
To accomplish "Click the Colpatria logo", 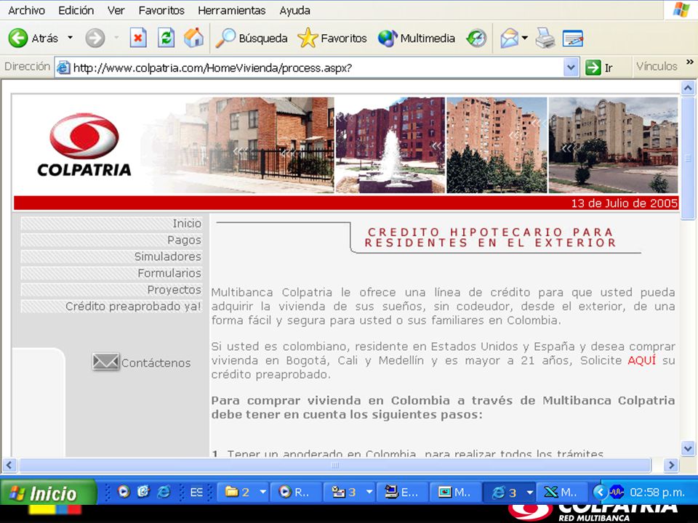I will point(84,145).
